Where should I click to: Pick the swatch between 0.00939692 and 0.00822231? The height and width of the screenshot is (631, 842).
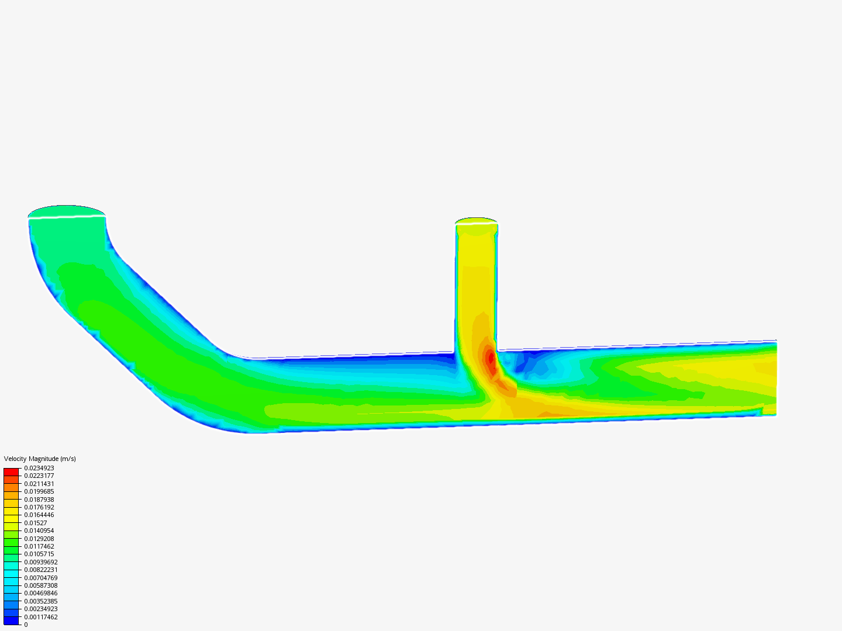[x=11, y=566]
